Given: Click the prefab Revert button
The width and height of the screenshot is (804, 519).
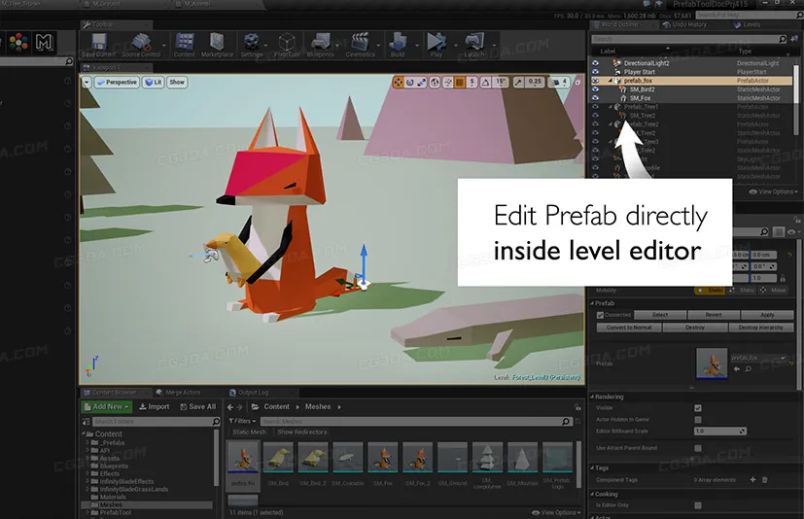Looking at the screenshot, I should tap(714, 315).
